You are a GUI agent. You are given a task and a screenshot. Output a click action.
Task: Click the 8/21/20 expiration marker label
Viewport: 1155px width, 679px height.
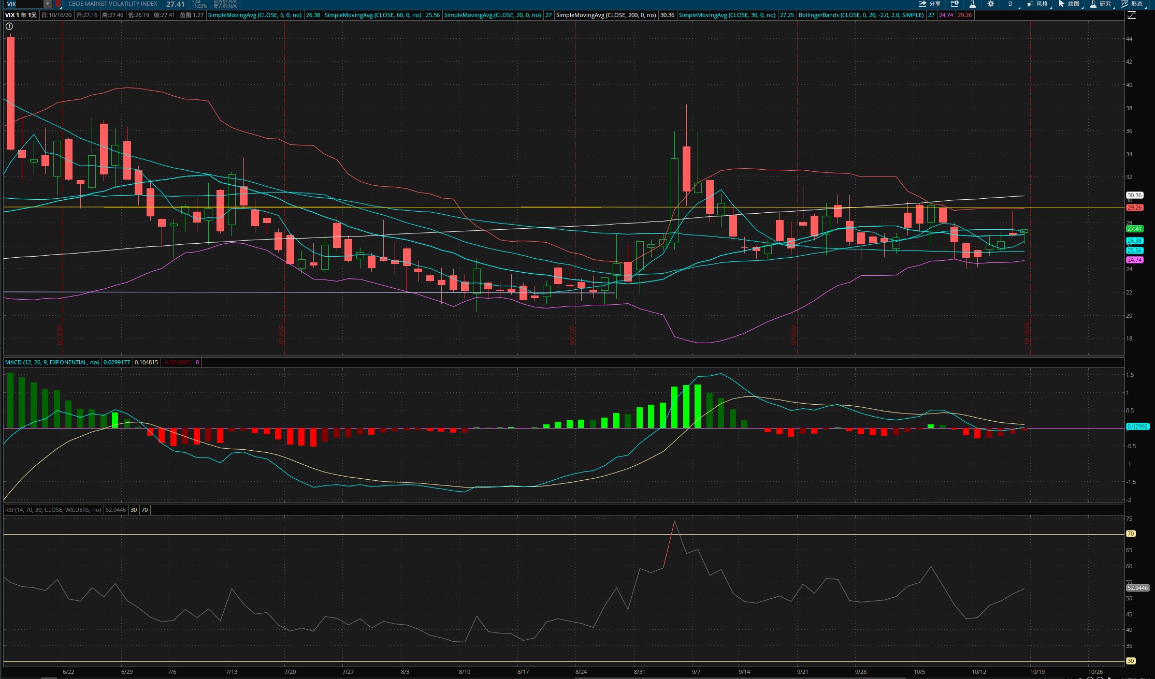pos(572,335)
